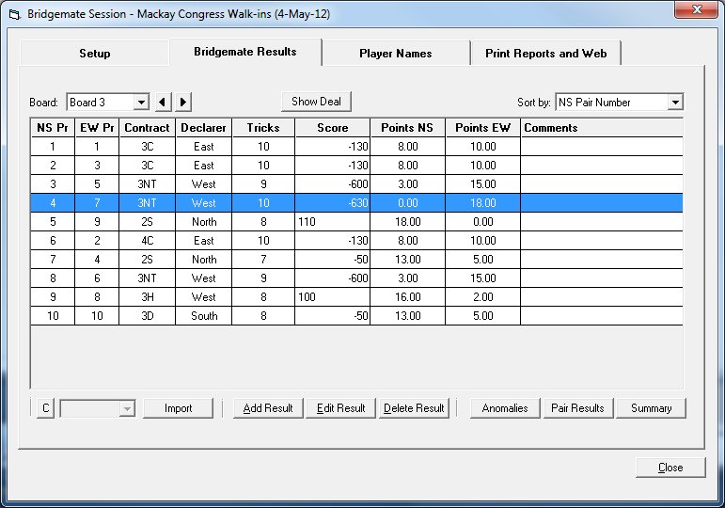
Task: Click score -600 in NS pair 3 row
Action: pos(333,184)
